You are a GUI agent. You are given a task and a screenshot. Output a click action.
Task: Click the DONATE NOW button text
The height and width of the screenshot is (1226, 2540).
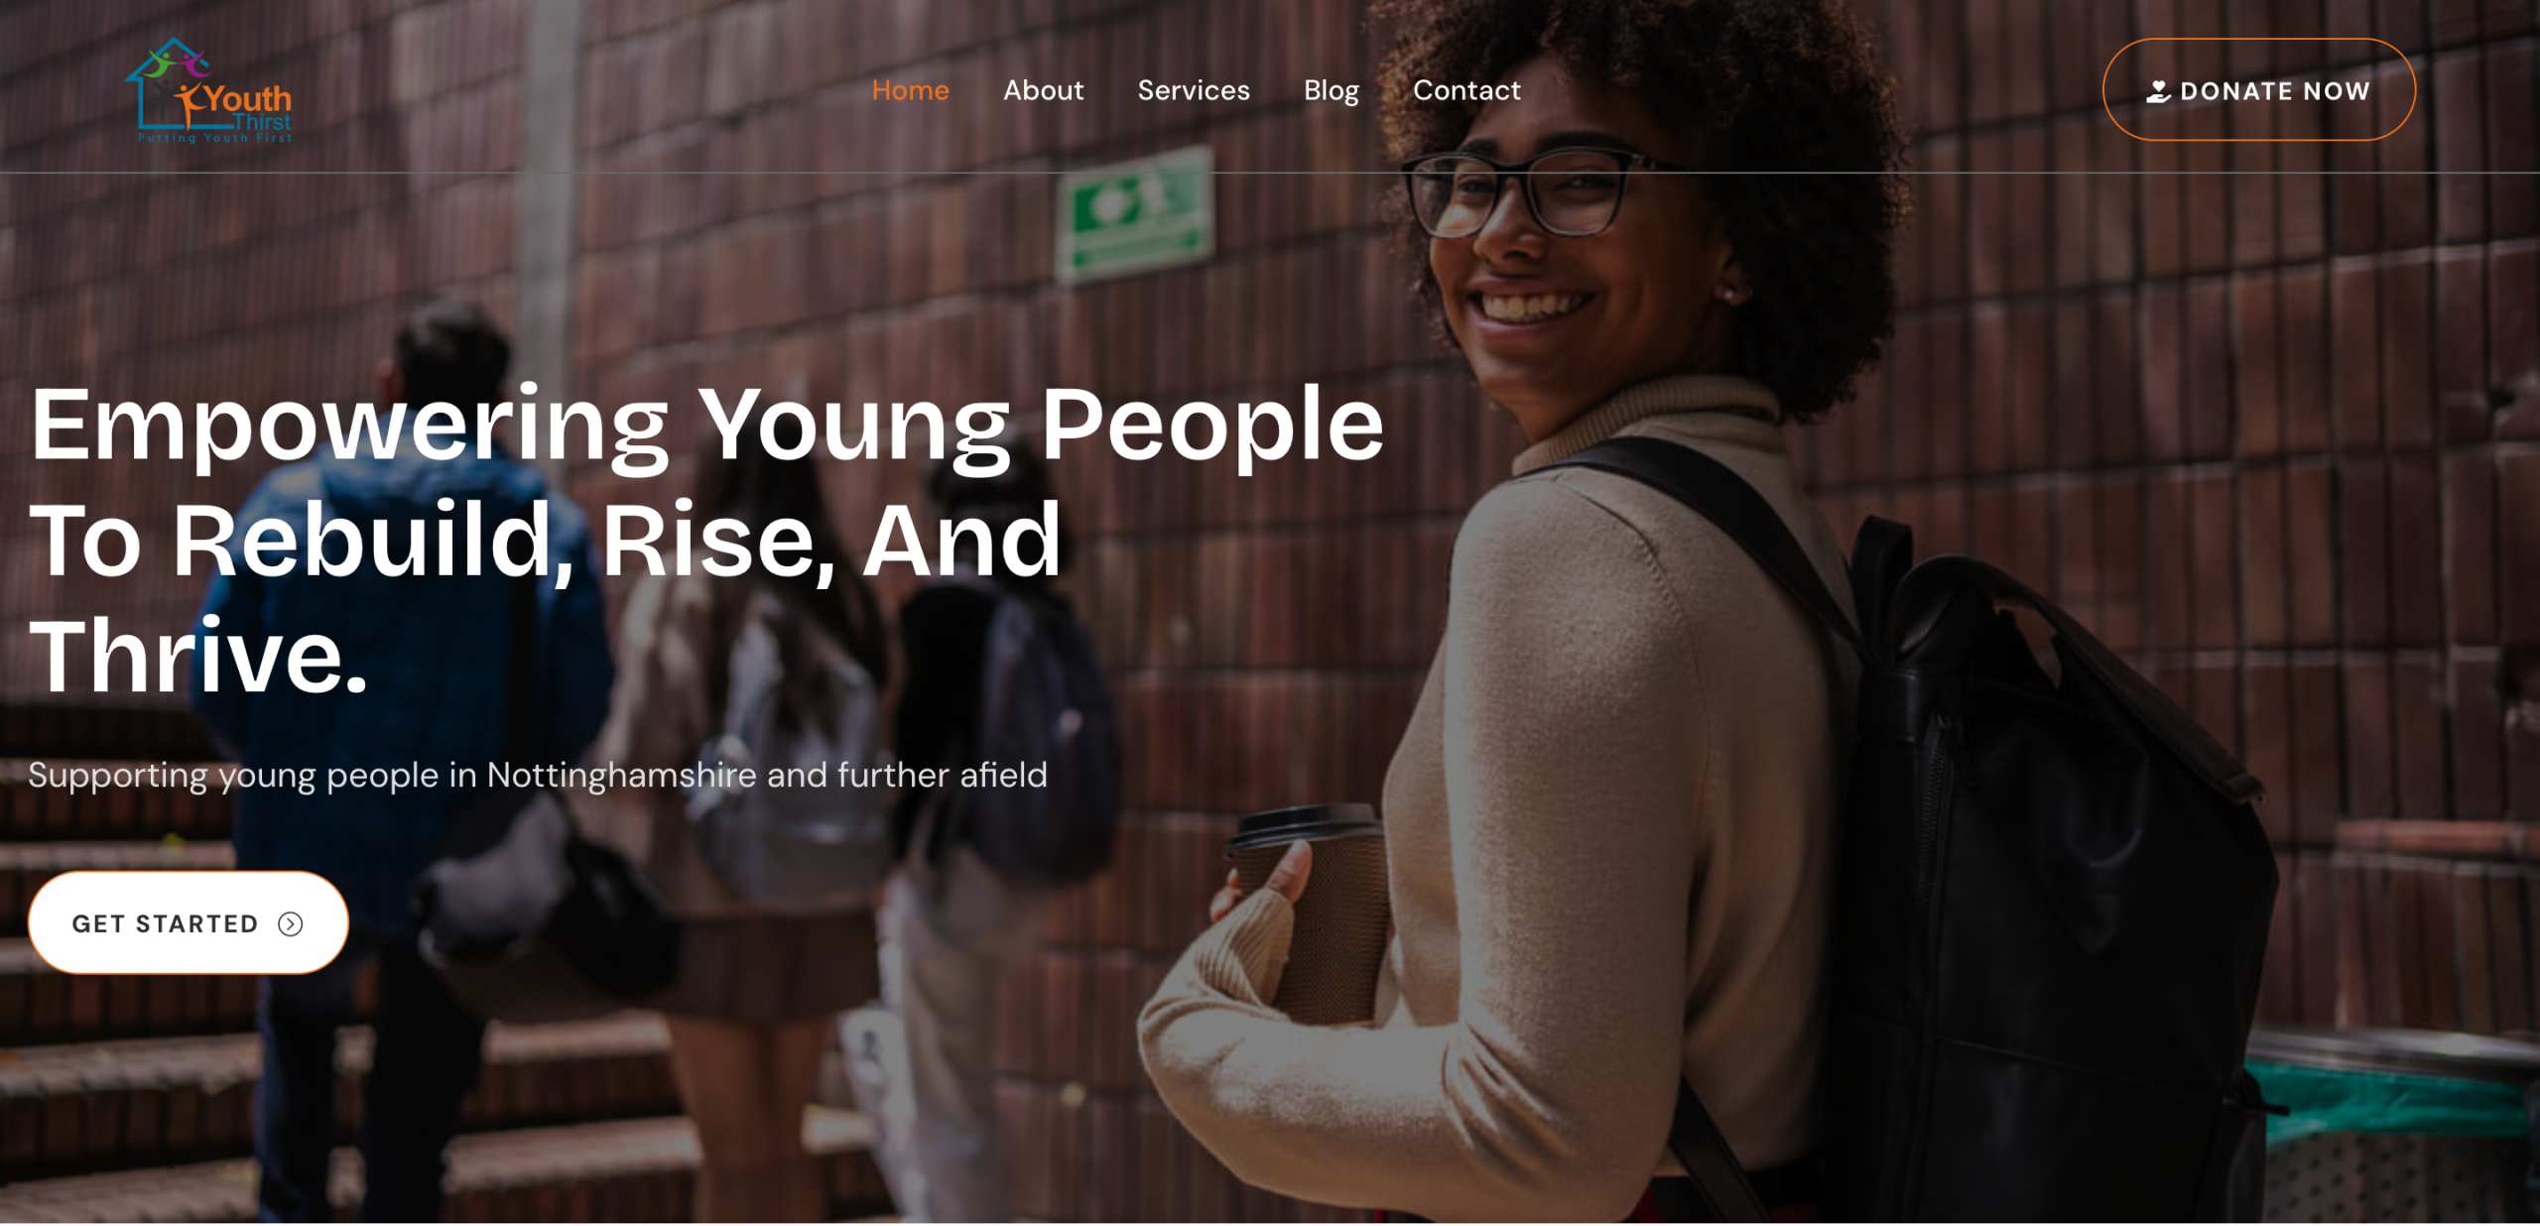tap(2274, 91)
